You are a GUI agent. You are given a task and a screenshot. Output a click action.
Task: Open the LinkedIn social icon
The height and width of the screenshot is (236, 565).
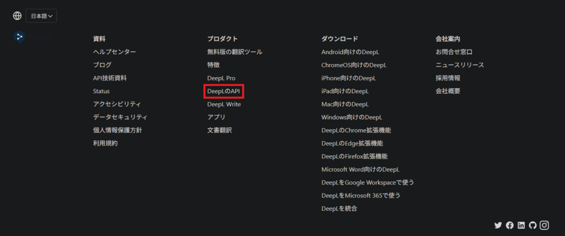pyautogui.click(x=521, y=226)
